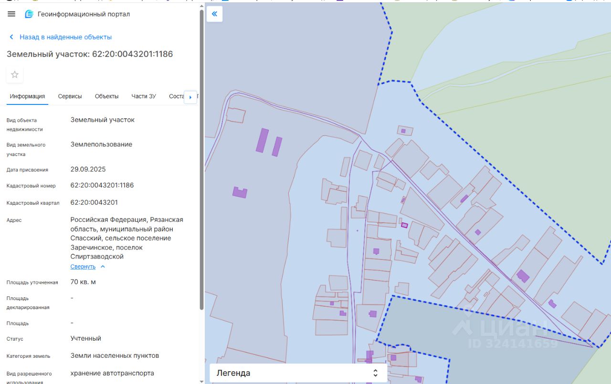Click the status value 'Учтенный'
The height and width of the screenshot is (384, 611).
coord(86,338)
